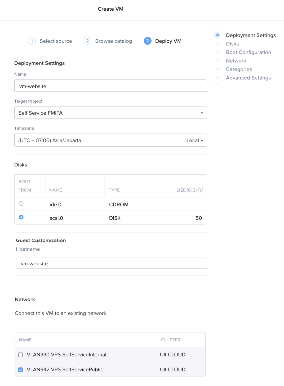The height and width of the screenshot is (386, 284).
Task: Click the step 3 Deploy VM circle
Action: tap(148, 41)
